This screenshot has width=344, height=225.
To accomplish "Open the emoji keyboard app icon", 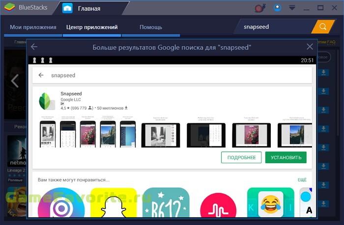I will 271,202.
